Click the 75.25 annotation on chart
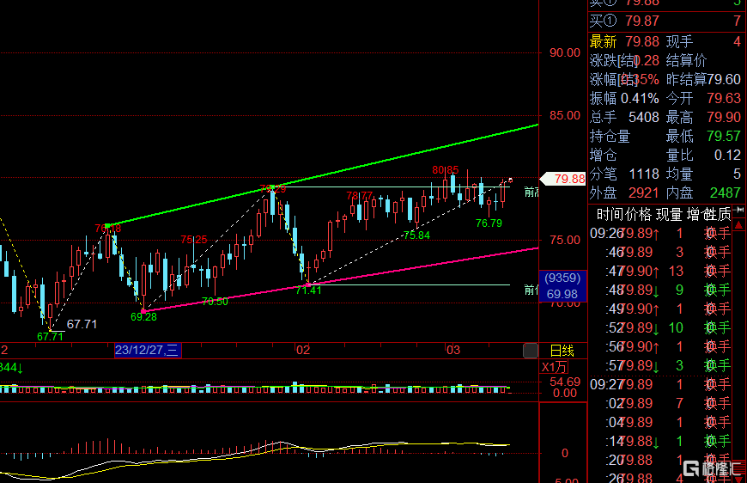This screenshot has width=747, height=483. click(x=194, y=240)
